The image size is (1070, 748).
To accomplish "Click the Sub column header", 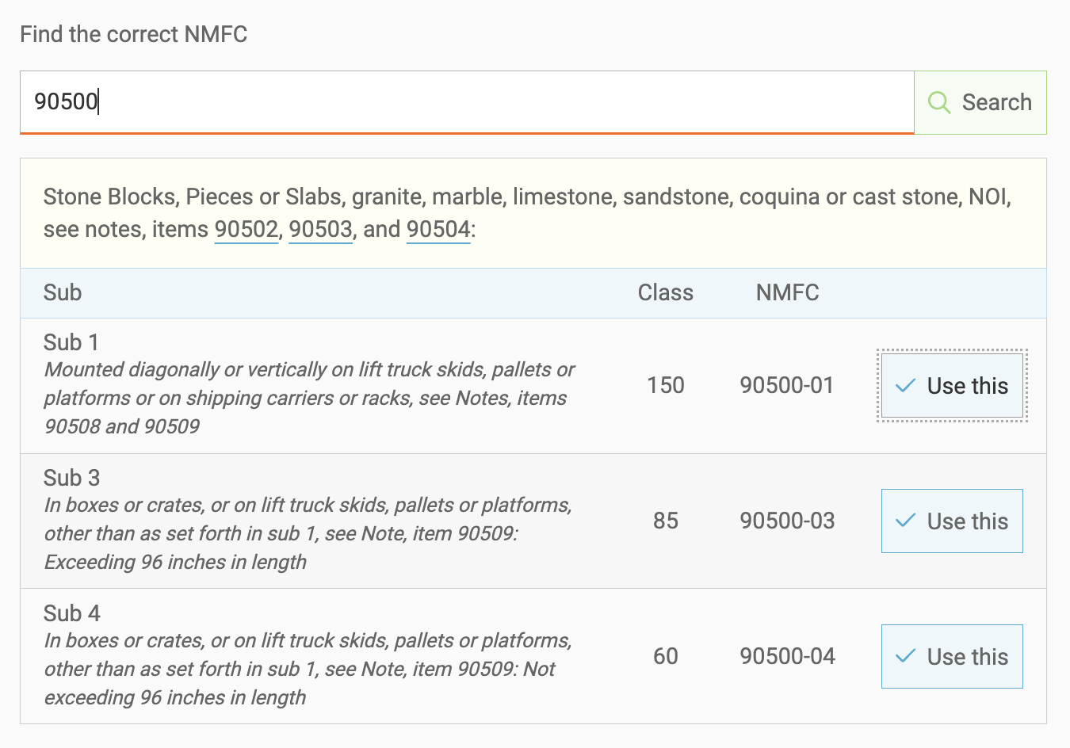I will (62, 292).
